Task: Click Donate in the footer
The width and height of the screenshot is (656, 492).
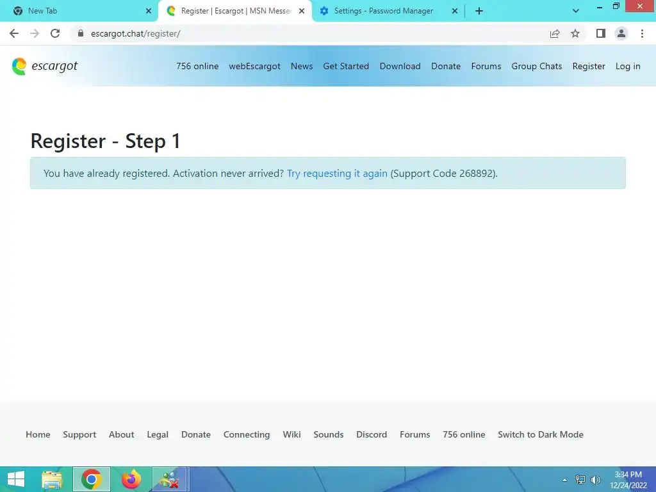Action: pyautogui.click(x=196, y=434)
